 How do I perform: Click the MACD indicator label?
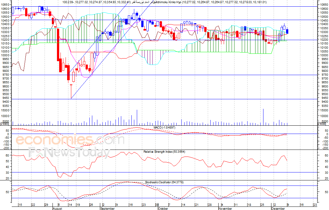(x=164, y=128)
